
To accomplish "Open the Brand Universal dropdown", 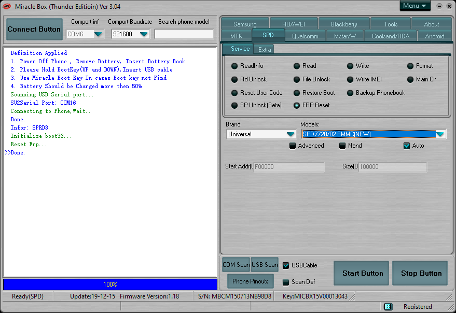I will (290, 134).
